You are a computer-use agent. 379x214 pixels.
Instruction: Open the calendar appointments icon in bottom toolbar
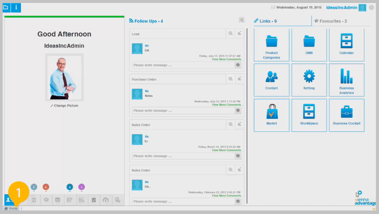(x=58, y=200)
